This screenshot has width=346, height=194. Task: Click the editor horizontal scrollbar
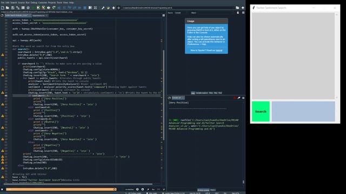[x=78, y=184]
